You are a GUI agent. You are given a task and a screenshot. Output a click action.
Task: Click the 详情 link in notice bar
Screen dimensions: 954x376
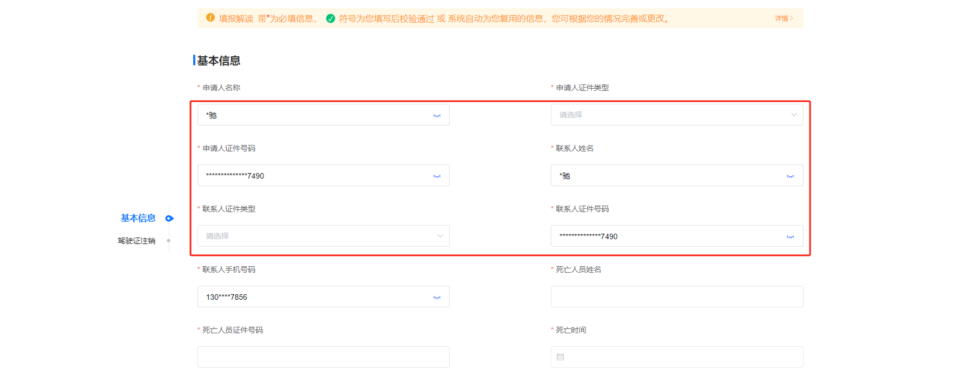(784, 18)
